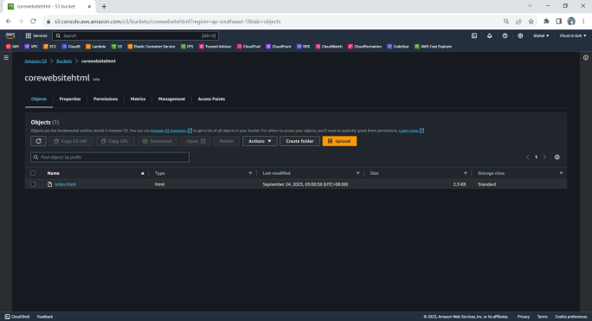592x321 pixels.
Task: Open Cookie preferences in the footer
Action: (571, 317)
